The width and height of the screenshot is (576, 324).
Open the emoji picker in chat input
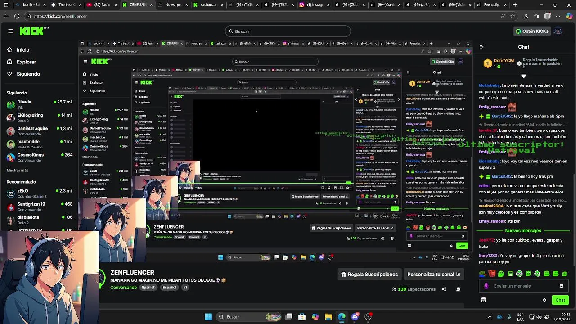point(561,286)
